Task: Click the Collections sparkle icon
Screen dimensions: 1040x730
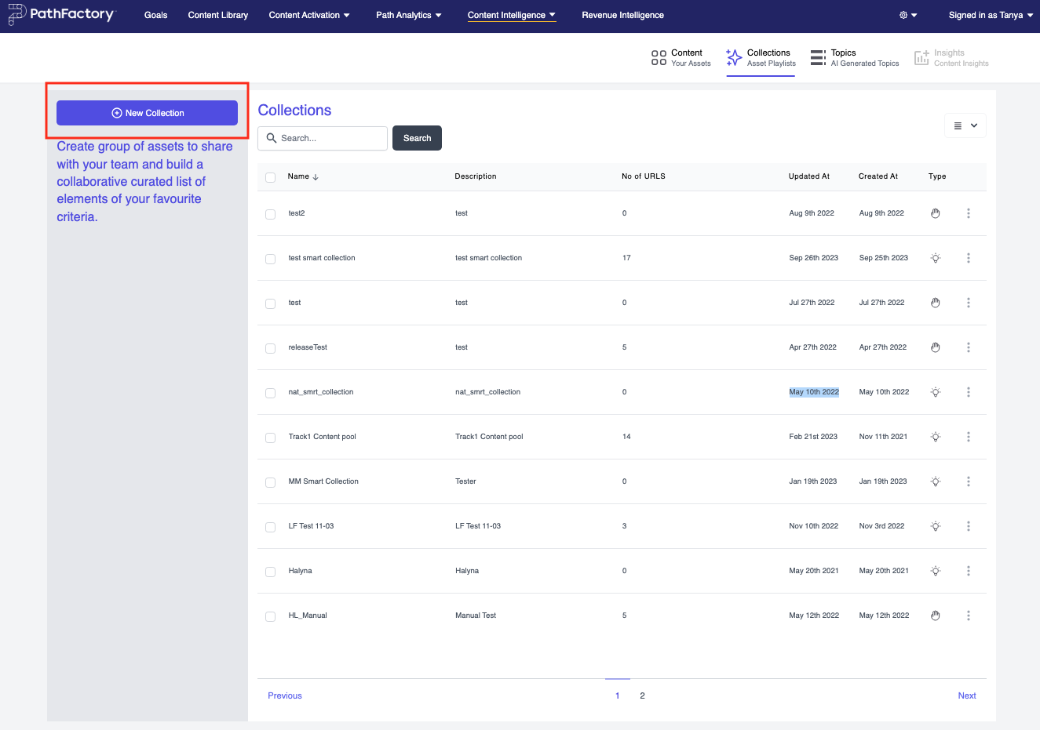Action: click(x=734, y=57)
